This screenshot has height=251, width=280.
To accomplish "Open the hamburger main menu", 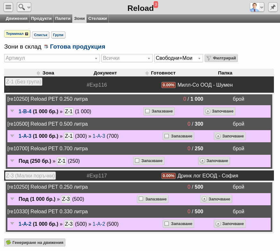I will (8, 7).
